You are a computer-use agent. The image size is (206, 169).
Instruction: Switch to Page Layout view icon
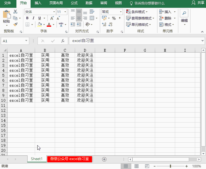[x=136, y=166]
